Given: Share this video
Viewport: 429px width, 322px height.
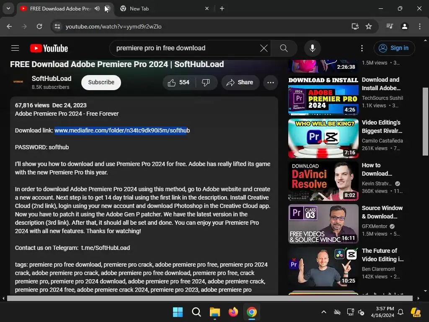Looking at the screenshot, I should (x=240, y=83).
